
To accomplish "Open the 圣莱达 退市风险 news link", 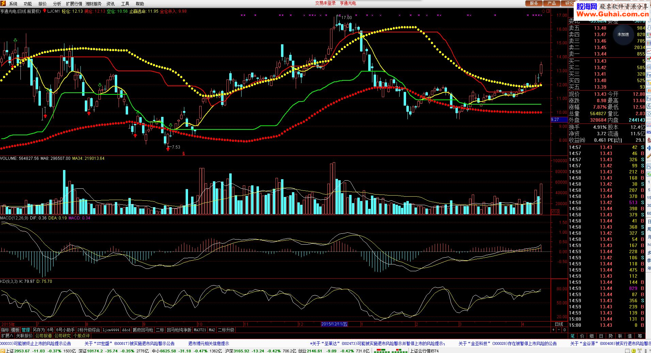I will (x=377, y=343).
